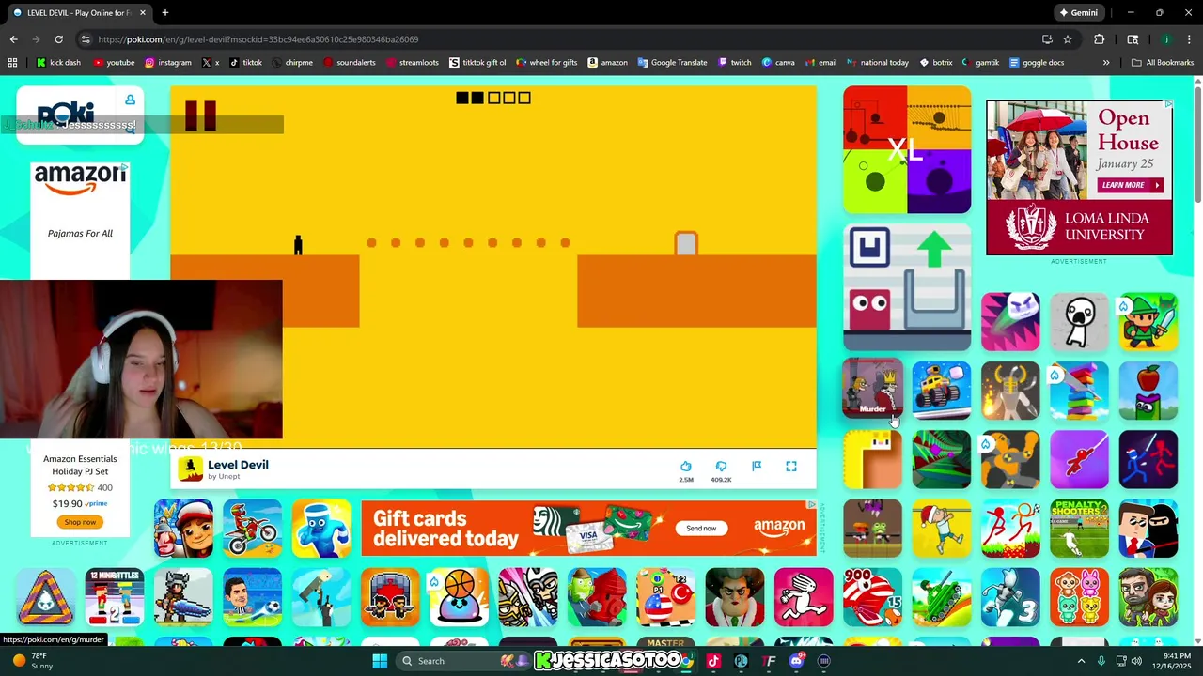Open the twitch bookmark

tap(735, 63)
